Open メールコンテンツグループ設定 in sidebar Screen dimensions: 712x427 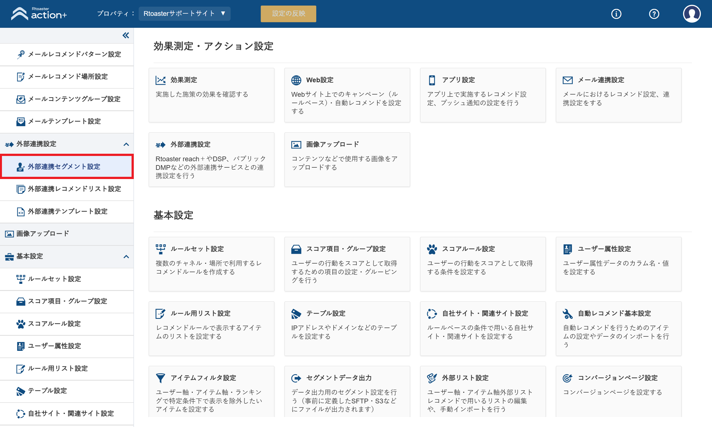click(x=67, y=99)
